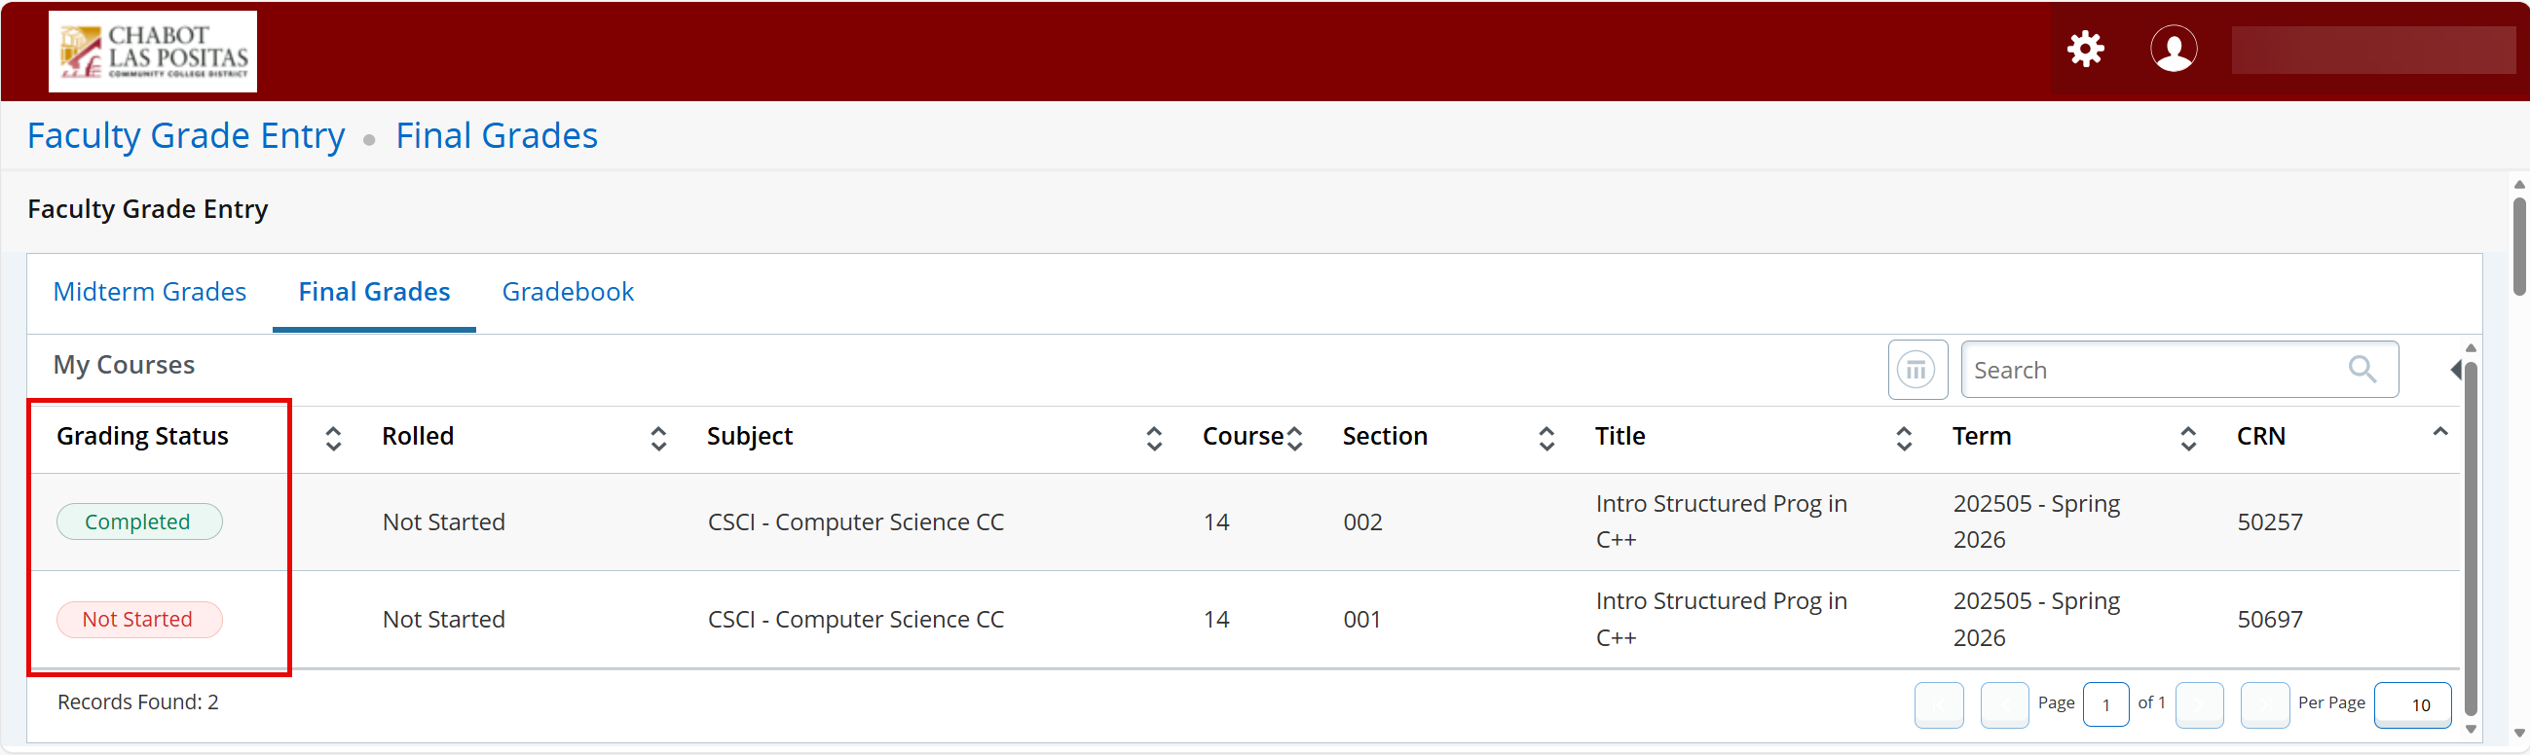This screenshot has height=755, width=2530.
Task: Switch to the Midterm Grades tab
Action: coord(149,291)
